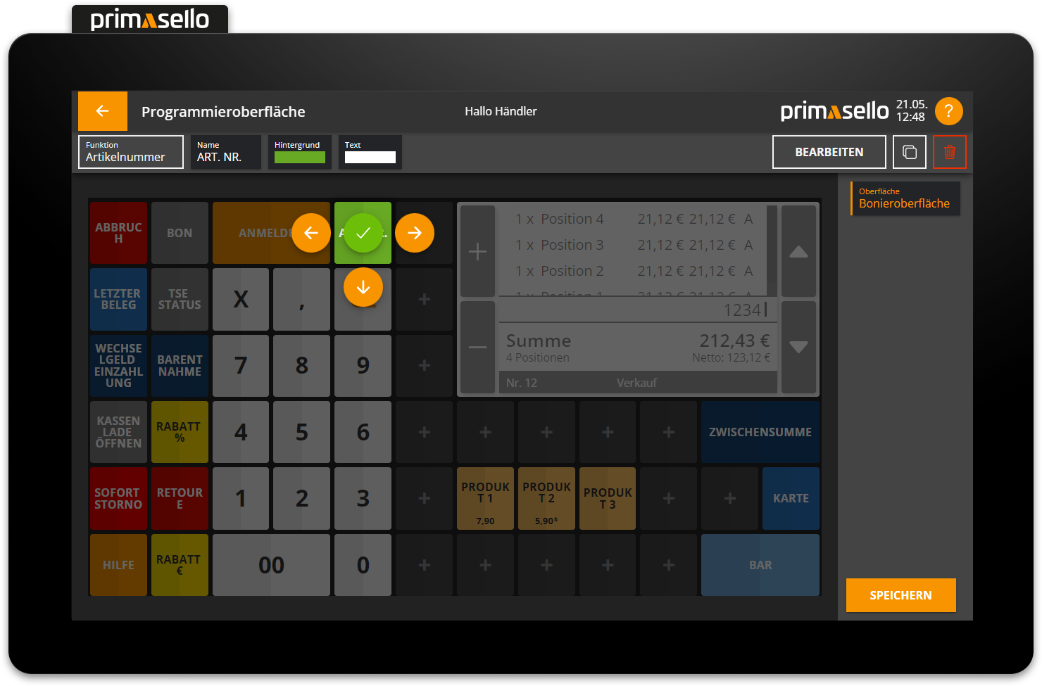Move key left with orange left arrow
This screenshot has width=1042, height=686.
[x=311, y=233]
